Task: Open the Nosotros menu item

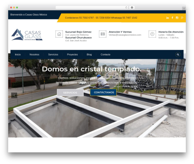Action: point(35,55)
